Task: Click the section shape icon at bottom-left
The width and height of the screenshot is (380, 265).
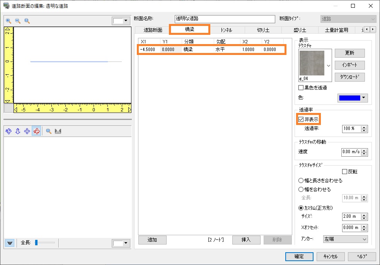Action: tap(10, 243)
